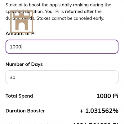Click the "Amount of Pi" field label
The width and height of the screenshot is (124, 124).
click(x=20, y=33)
